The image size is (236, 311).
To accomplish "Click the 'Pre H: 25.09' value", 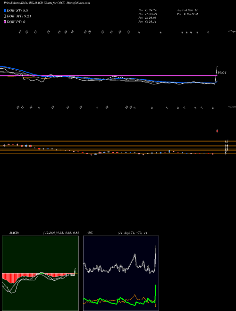I will [148, 14].
